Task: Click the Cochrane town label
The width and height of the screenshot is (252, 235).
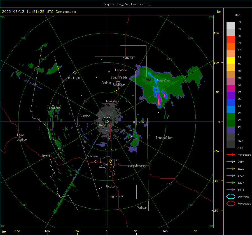Action: coord(92,156)
